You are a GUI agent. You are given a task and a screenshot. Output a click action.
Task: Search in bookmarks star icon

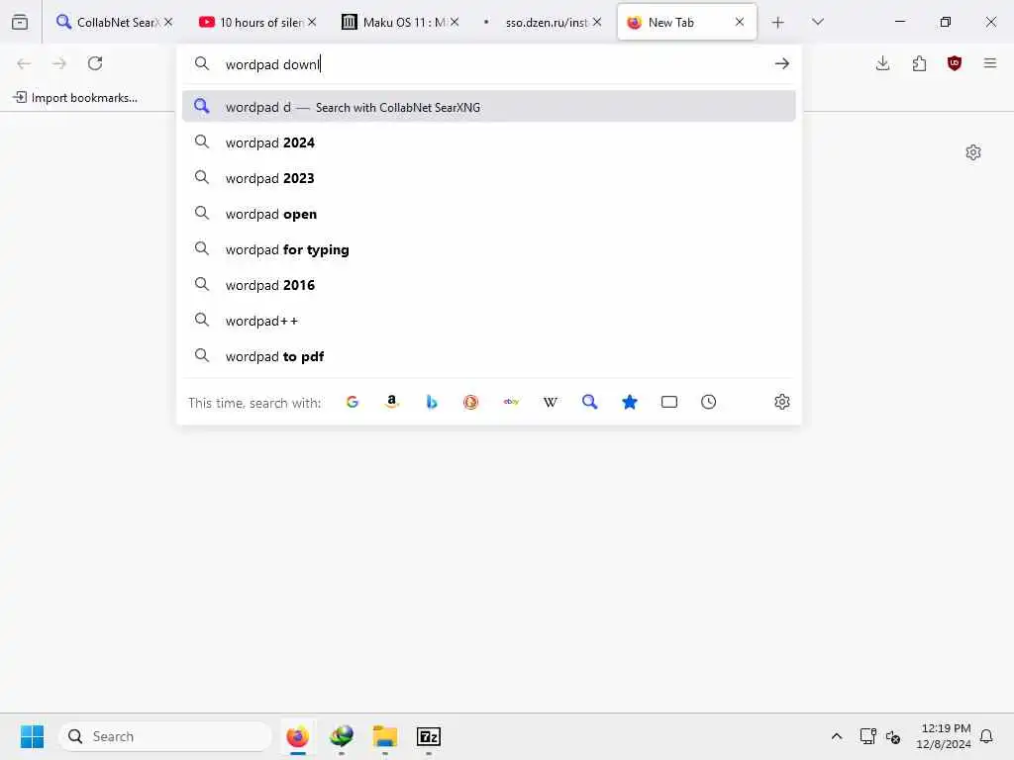pyautogui.click(x=629, y=402)
